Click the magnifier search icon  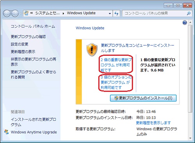pos(189,13)
